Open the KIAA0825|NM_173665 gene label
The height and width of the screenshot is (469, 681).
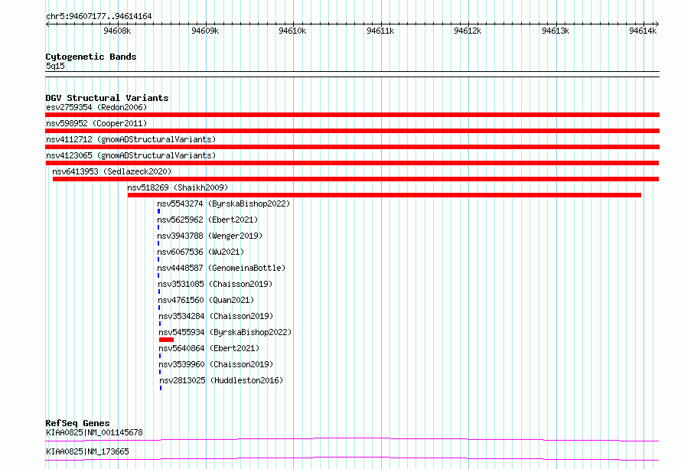click(x=88, y=451)
